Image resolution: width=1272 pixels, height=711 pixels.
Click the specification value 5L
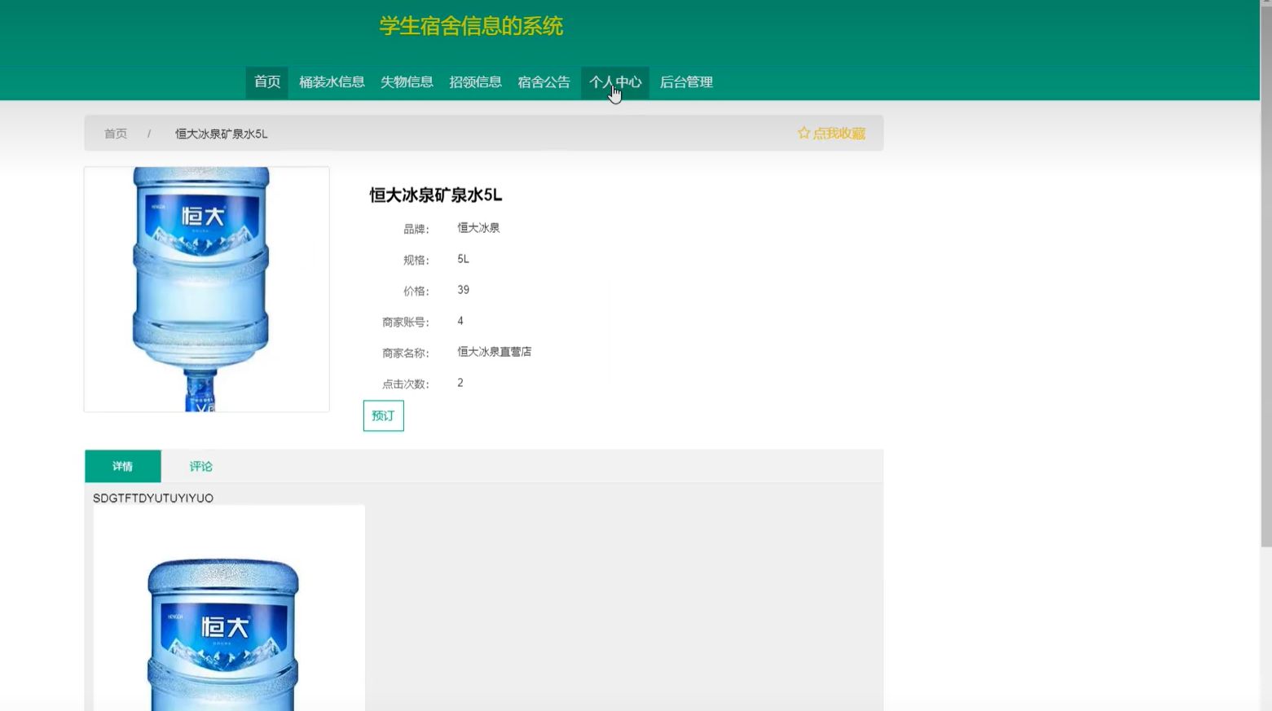(x=463, y=259)
